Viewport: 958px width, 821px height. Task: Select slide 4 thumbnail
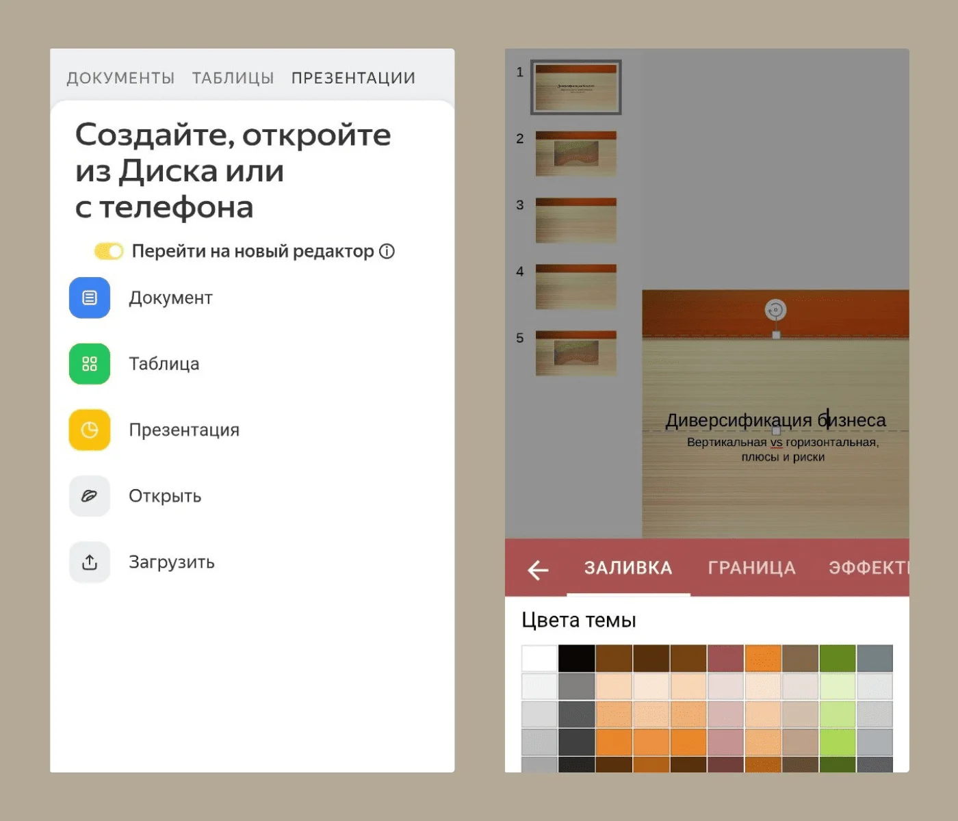(x=576, y=287)
